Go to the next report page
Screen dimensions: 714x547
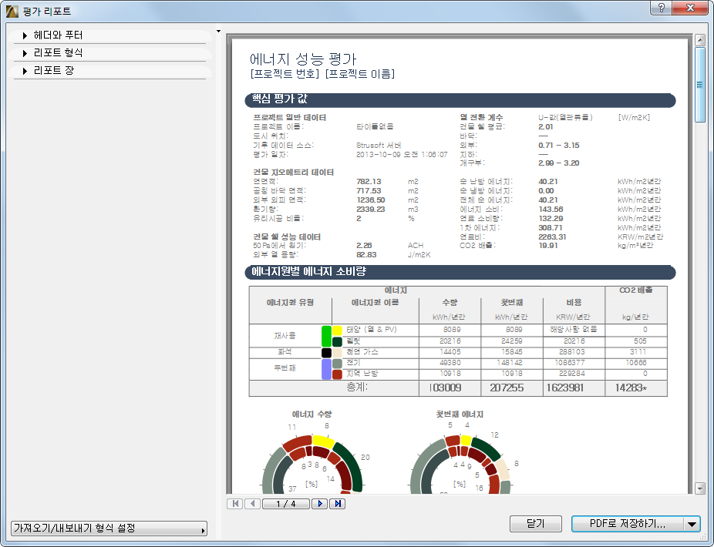point(320,504)
